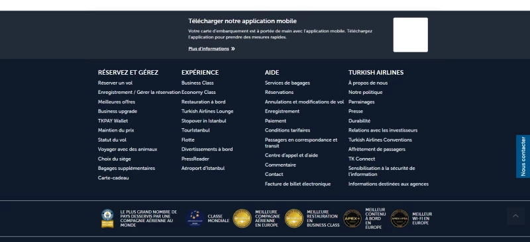This screenshot has width=530, height=242.
Task: Click the EXPÉRIENCE column heading
Action: (200, 72)
